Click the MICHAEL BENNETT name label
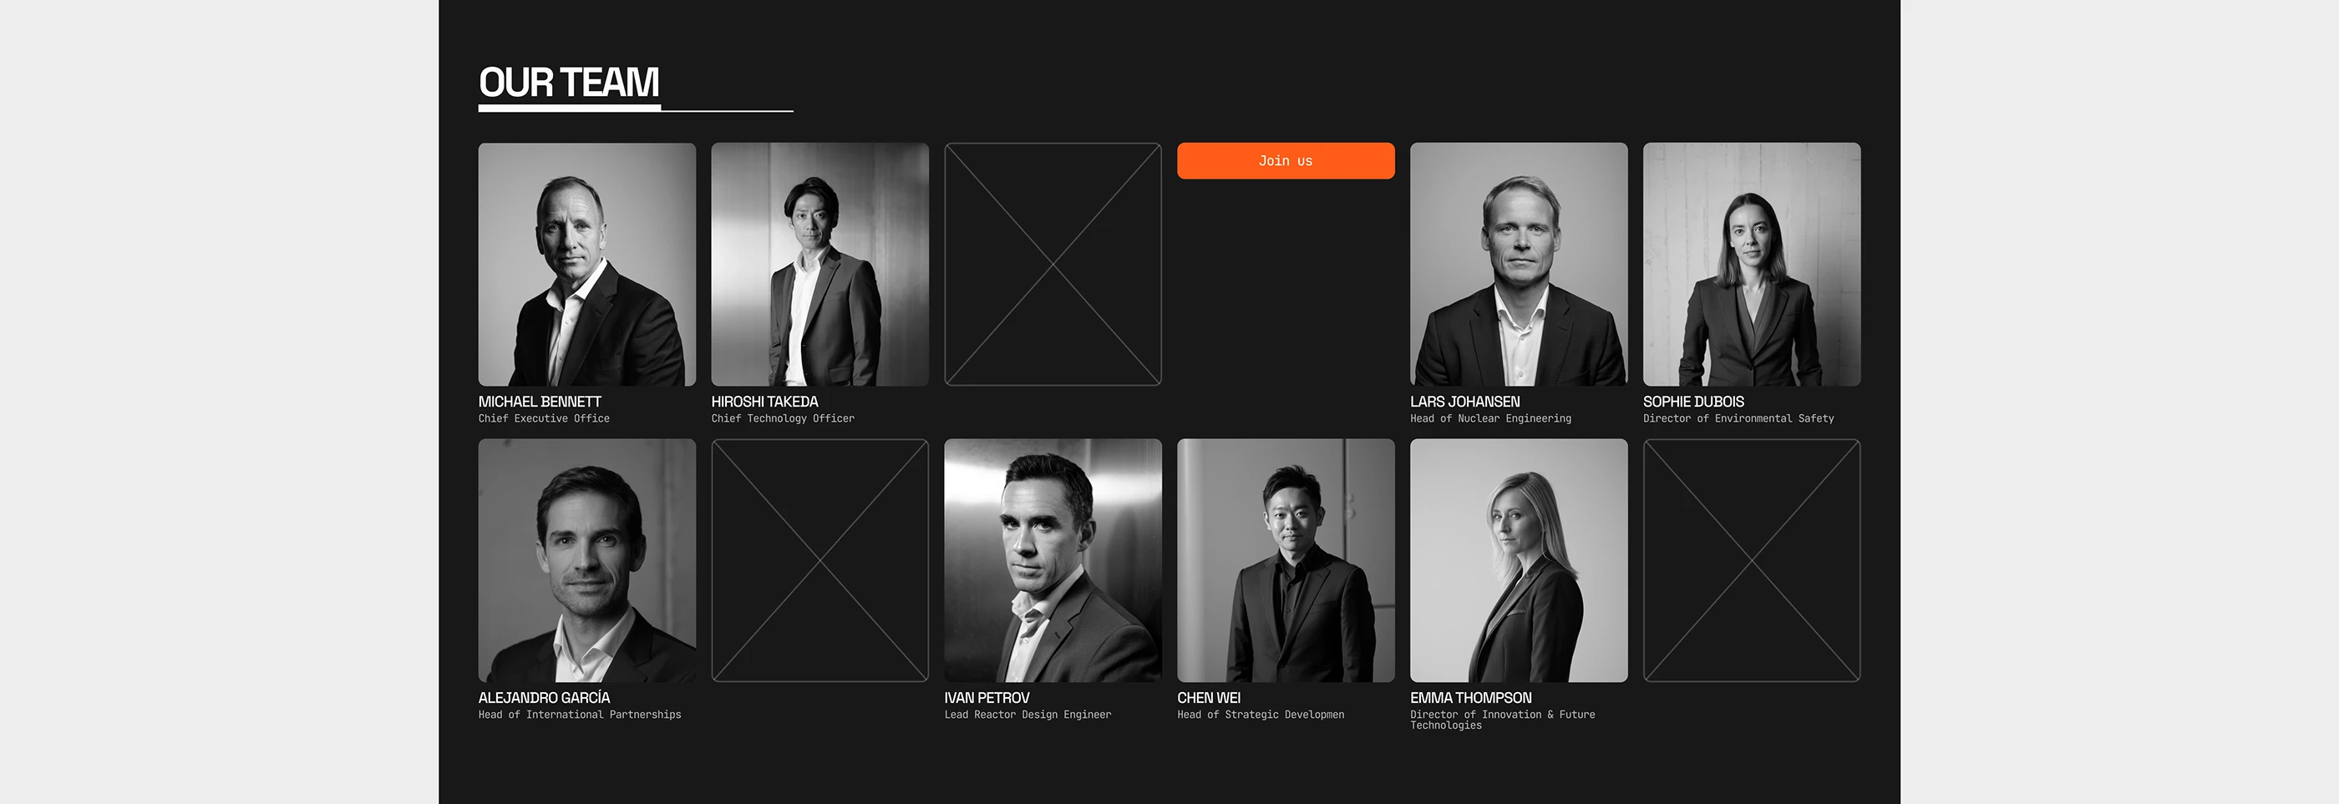This screenshot has width=2339, height=804. (x=540, y=401)
